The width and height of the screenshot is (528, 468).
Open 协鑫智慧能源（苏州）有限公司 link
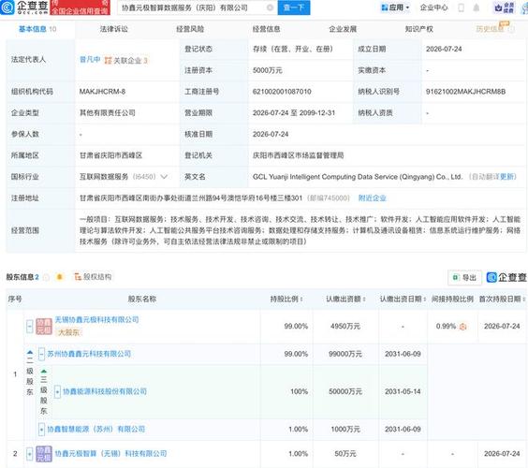click(x=96, y=430)
